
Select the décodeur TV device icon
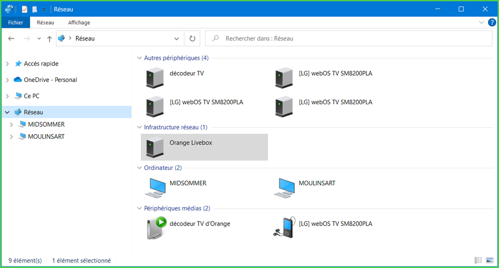[154, 78]
